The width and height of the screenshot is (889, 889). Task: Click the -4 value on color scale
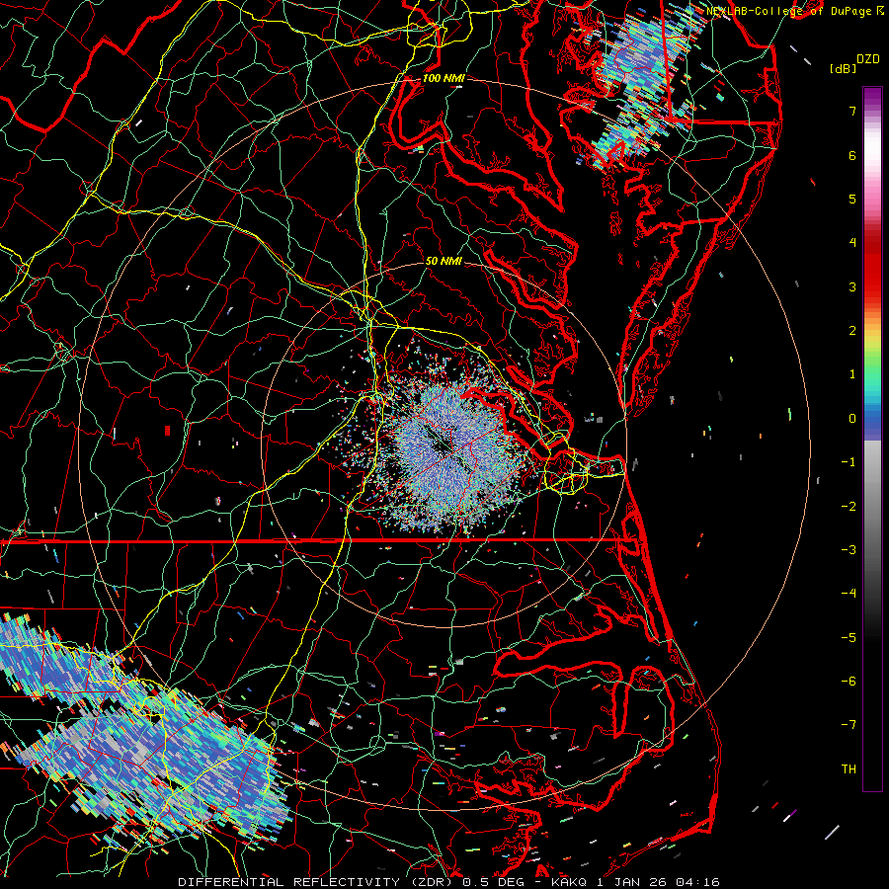tap(849, 594)
